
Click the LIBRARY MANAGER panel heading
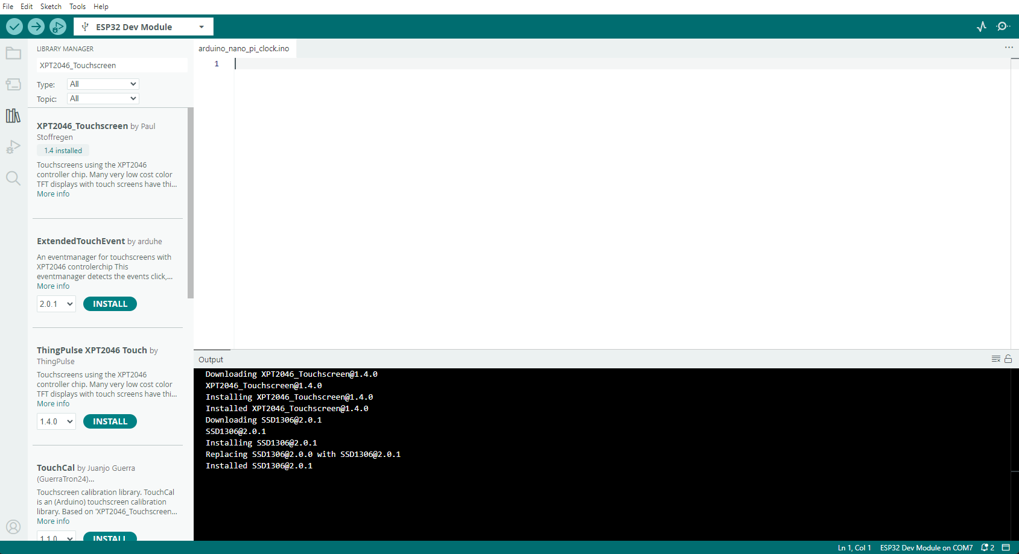[65, 49]
